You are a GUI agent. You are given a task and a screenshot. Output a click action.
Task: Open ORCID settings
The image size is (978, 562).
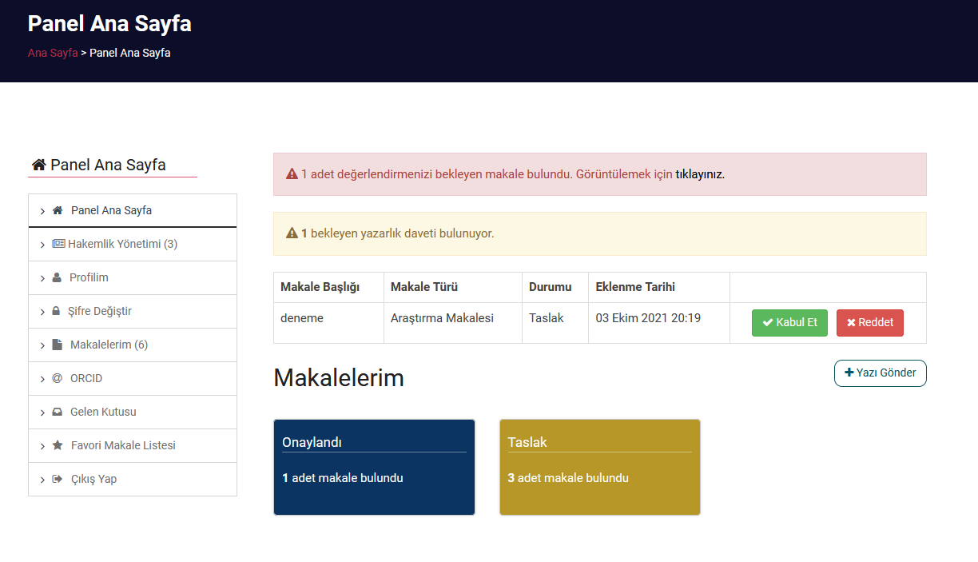pyautogui.click(x=133, y=378)
